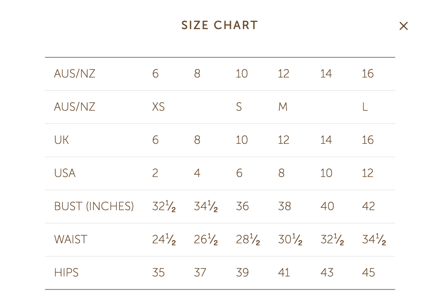Screen dimensions: 432x302
Task: Click the USA row label
Action: [65, 173]
